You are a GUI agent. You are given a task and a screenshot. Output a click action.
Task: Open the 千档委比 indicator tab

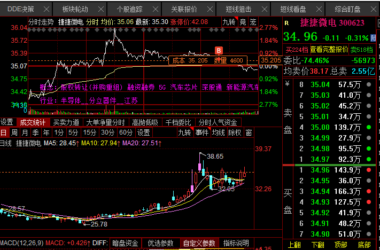[179, 122]
